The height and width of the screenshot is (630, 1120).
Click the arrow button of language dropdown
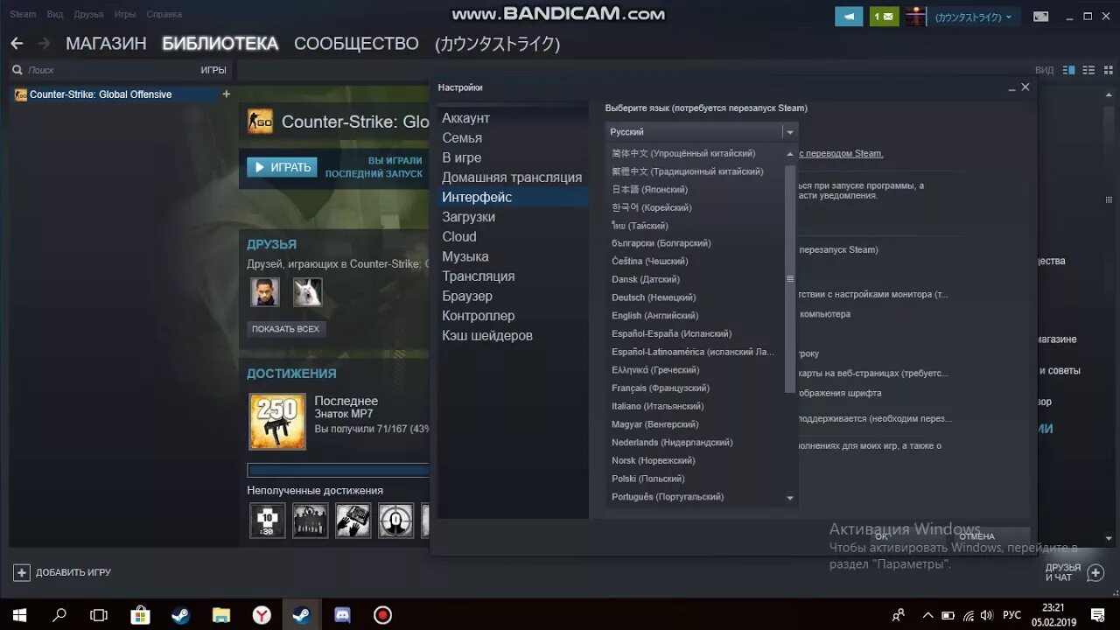(x=790, y=132)
